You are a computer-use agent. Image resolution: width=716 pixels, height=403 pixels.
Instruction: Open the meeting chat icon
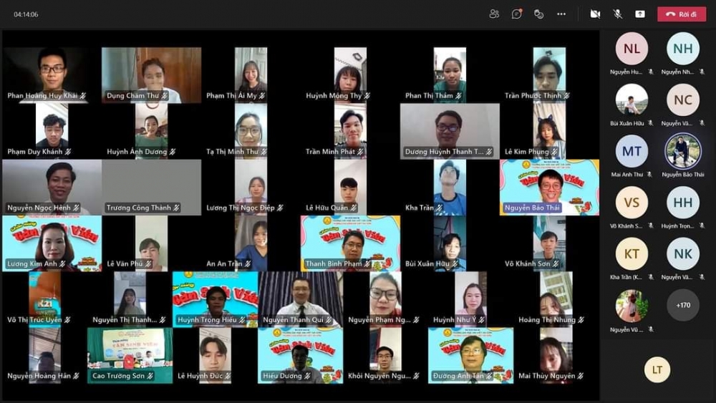pos(516,14)
